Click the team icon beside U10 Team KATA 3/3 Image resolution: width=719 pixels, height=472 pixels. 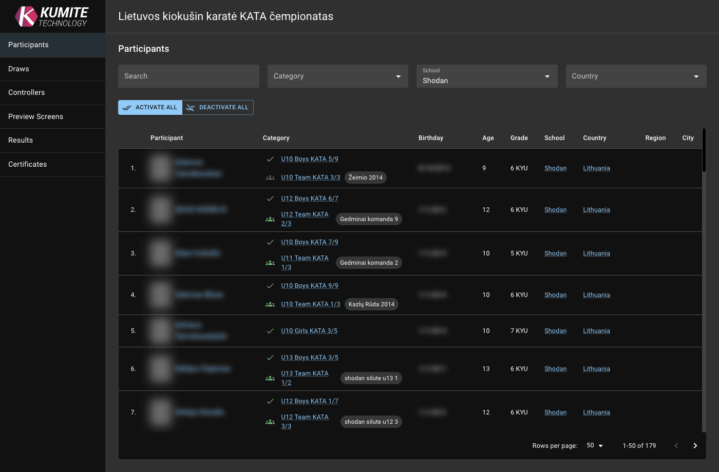270,178
